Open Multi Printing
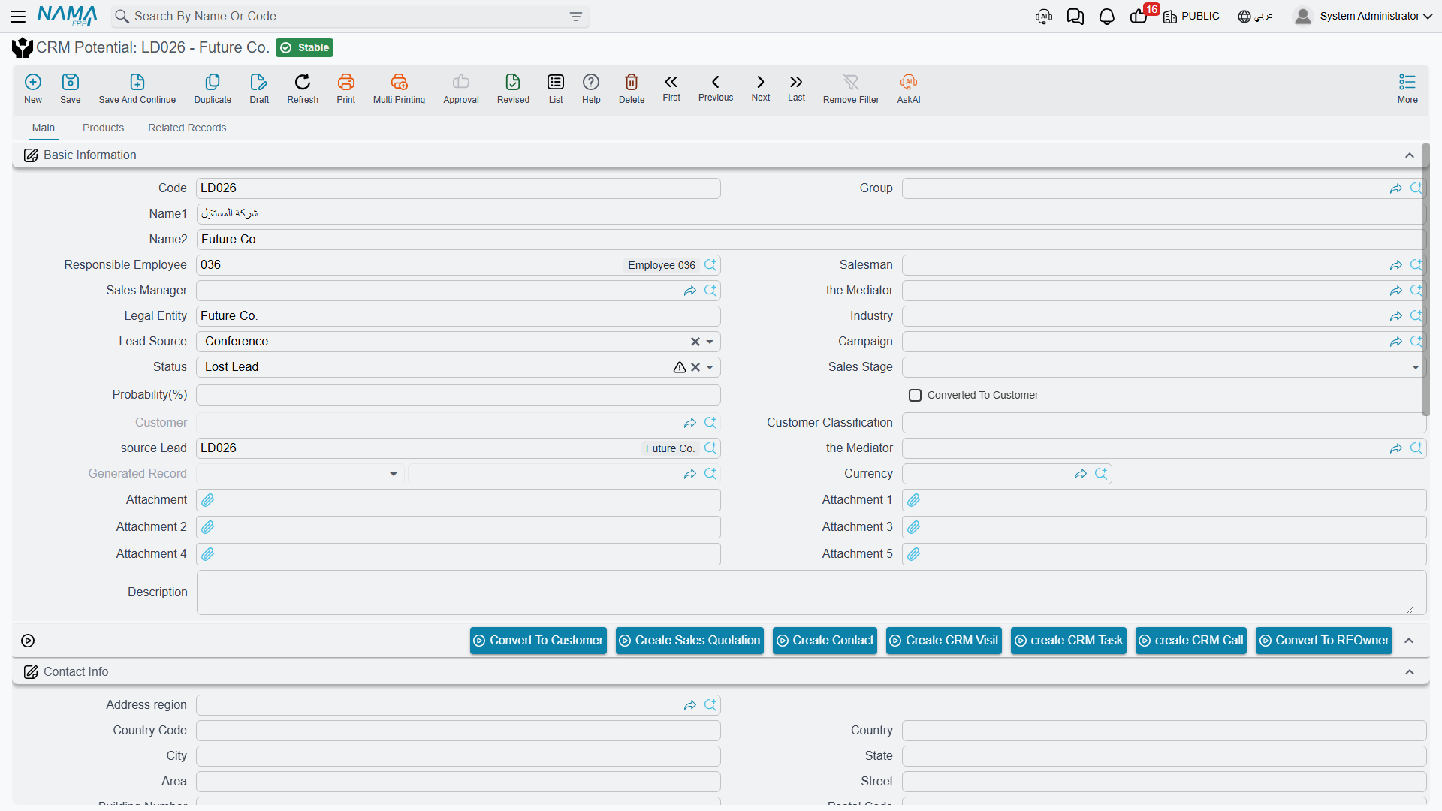 [x=399, y=89]
